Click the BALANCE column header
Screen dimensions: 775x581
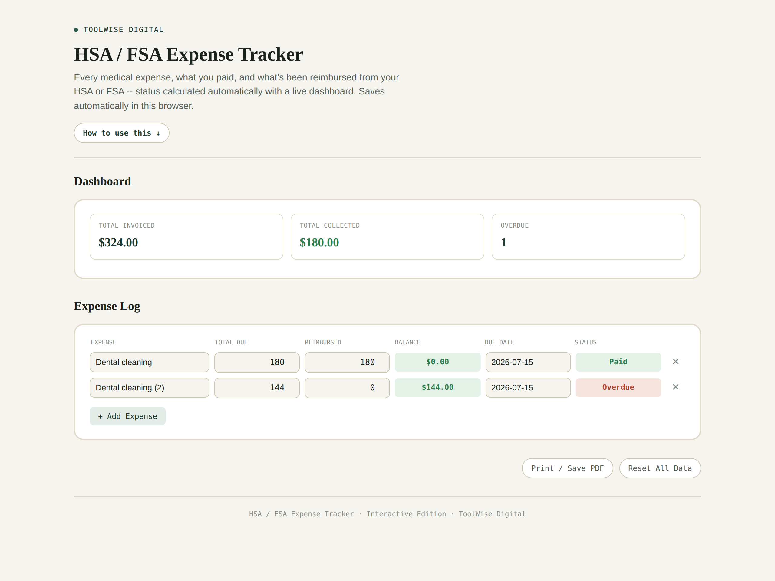tap(407, 342)
